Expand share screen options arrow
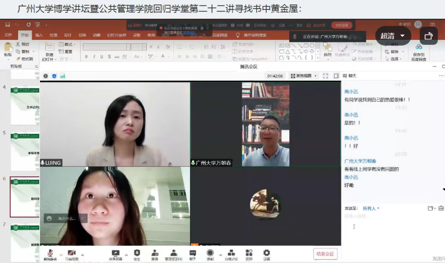The image size is (445, 263). click(x=126, y=255)
